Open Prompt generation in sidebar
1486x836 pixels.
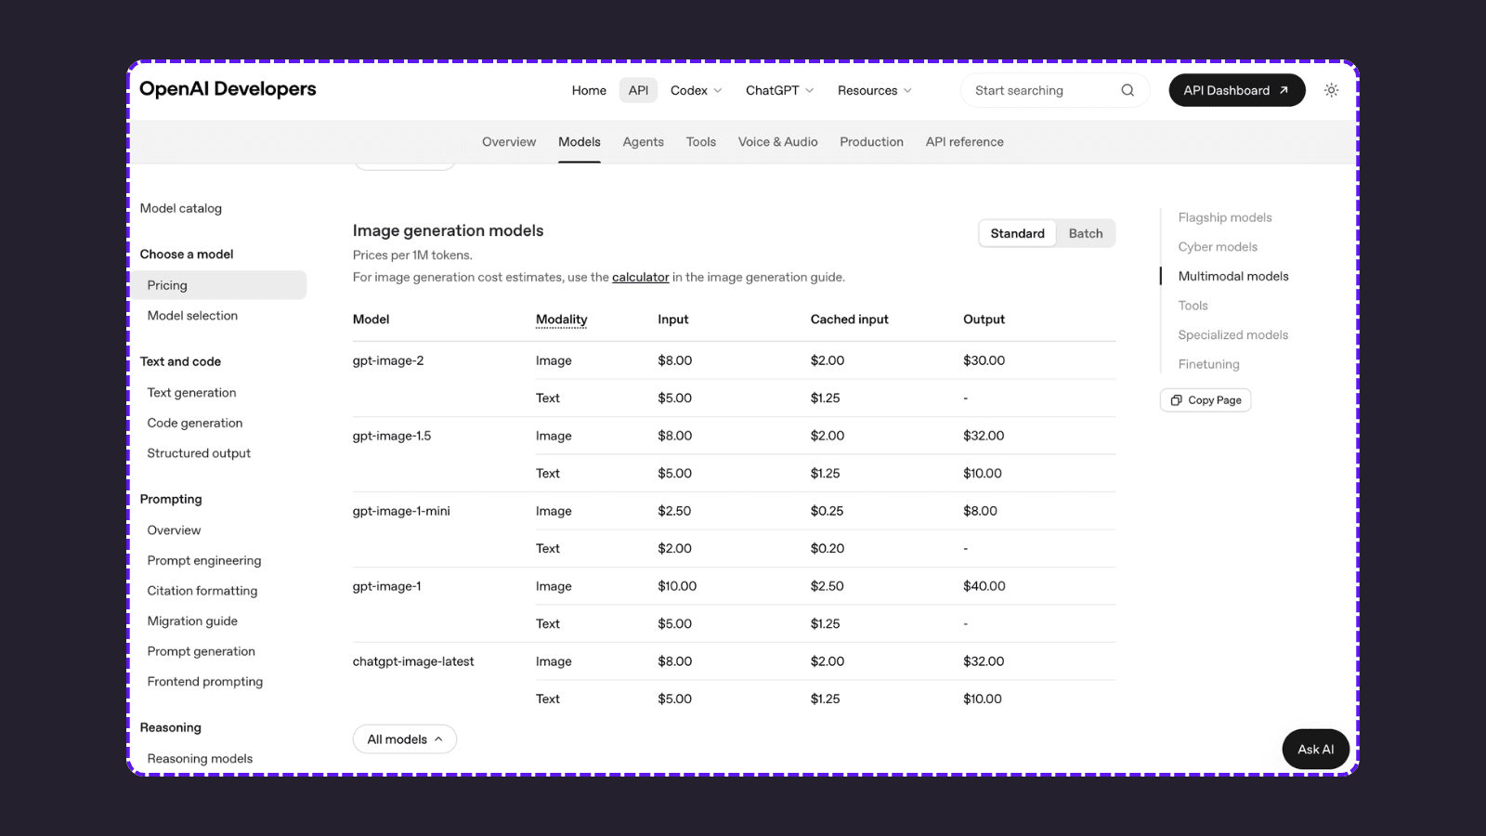point(202,651)
